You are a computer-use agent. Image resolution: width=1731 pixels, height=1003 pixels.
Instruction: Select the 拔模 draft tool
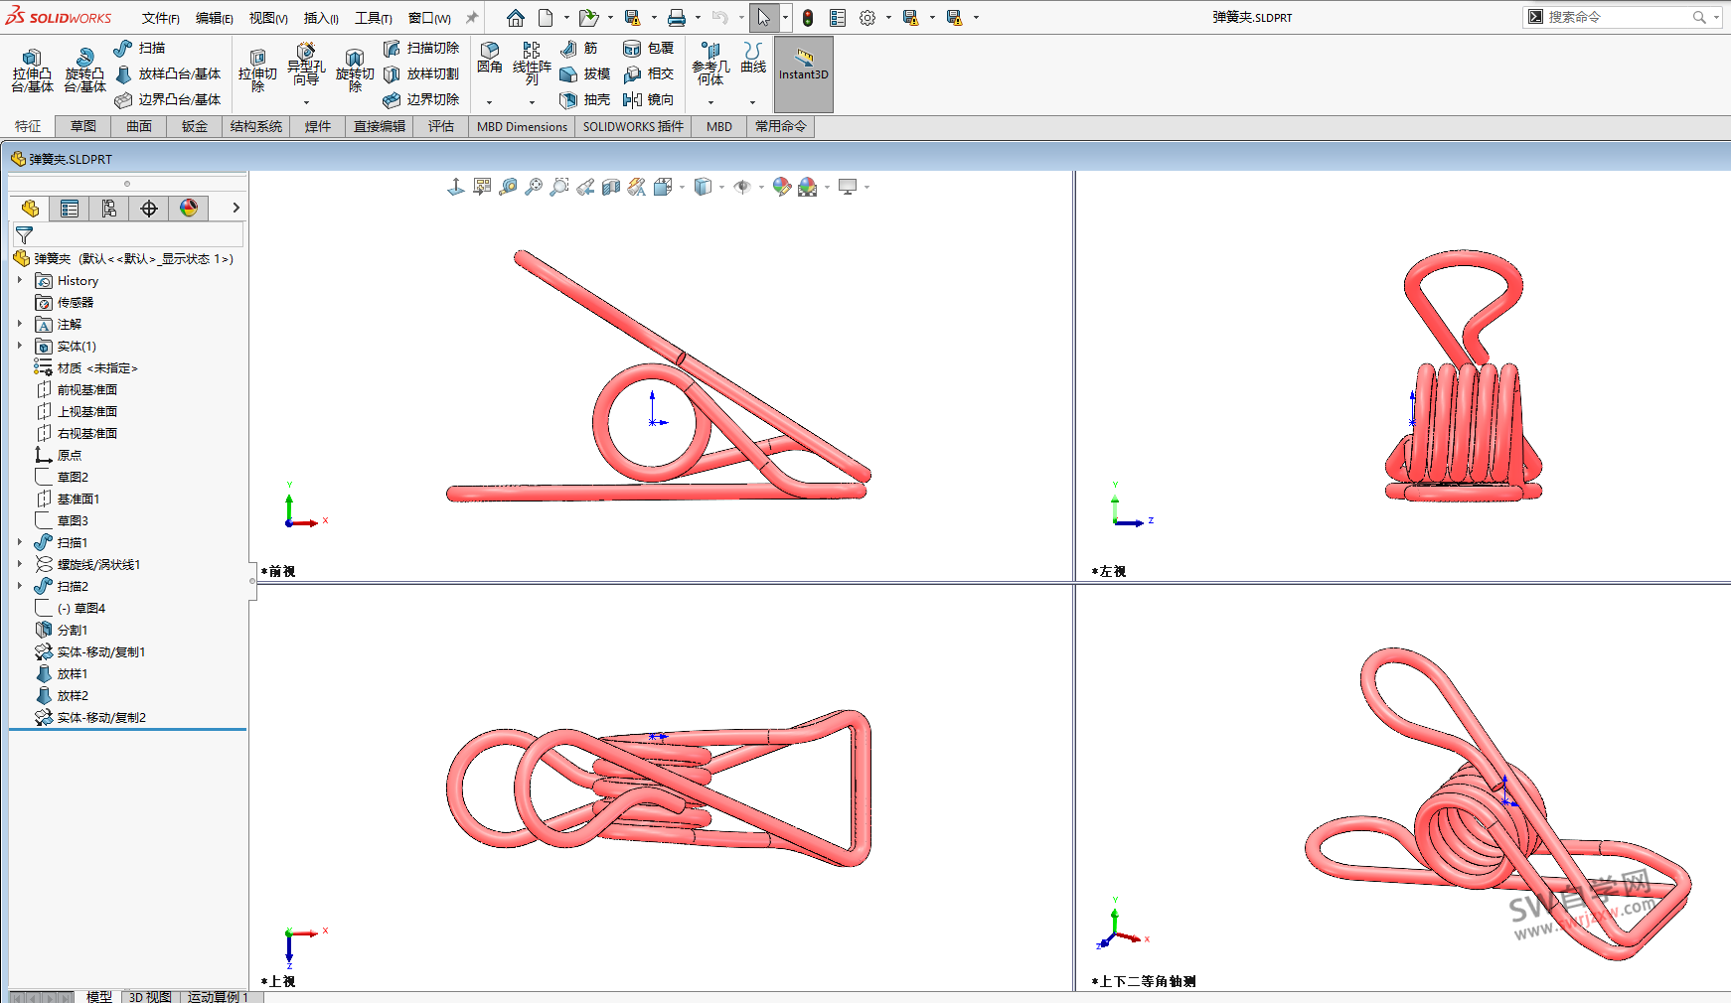tap(584, 73)
